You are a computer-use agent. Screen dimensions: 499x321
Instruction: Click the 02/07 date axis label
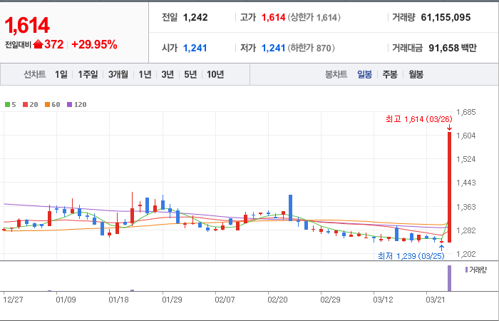click(x=225, y=300)
